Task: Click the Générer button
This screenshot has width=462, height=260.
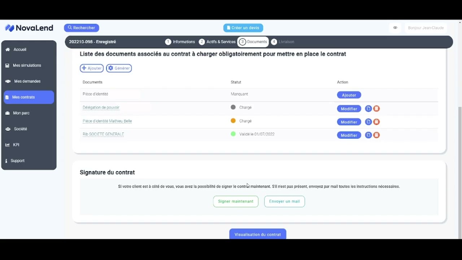Action: coord(119,68)
